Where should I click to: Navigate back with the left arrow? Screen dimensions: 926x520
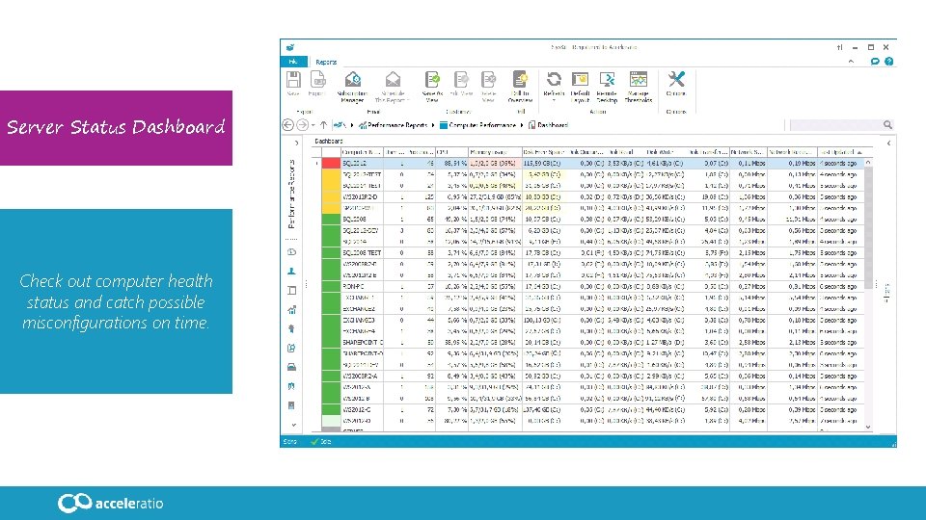tap(287, 125)
